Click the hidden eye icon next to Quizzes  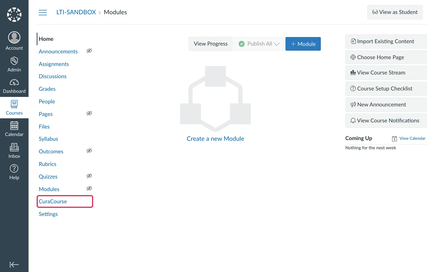pyautogui.click(x=89, y=176)
